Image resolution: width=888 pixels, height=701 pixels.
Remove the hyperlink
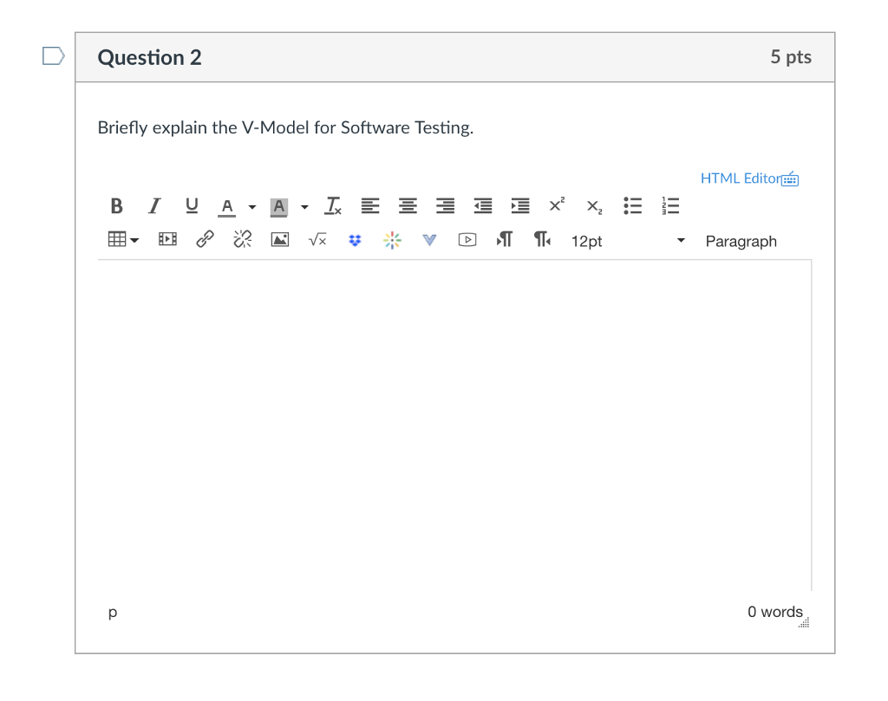click(241, 239)
